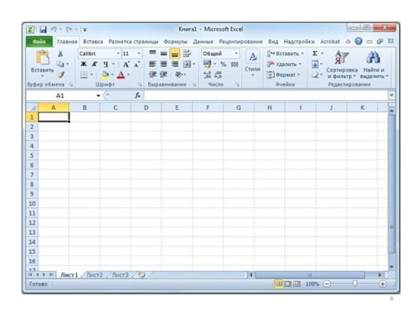Select sheet tab Лист3
The image size is (418, 313).
(120, 275)
